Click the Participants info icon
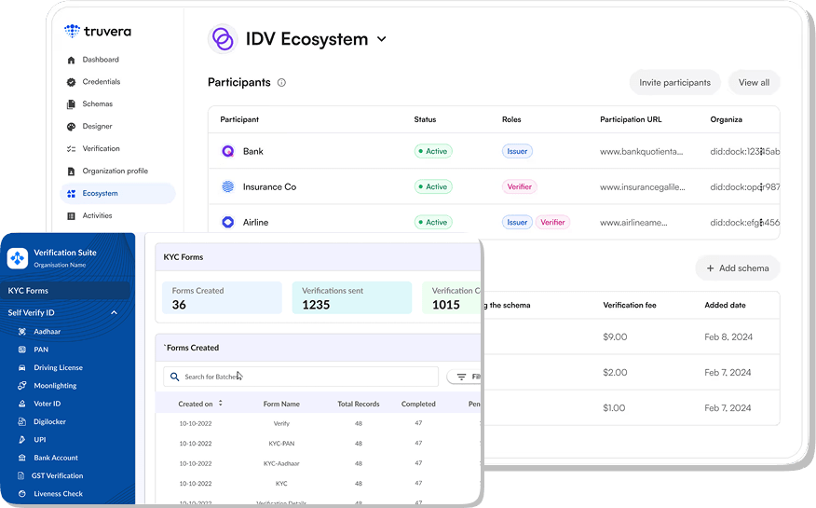Image resolution: width=816 pixels, height=508 pixels. click(x=282, y=83)
